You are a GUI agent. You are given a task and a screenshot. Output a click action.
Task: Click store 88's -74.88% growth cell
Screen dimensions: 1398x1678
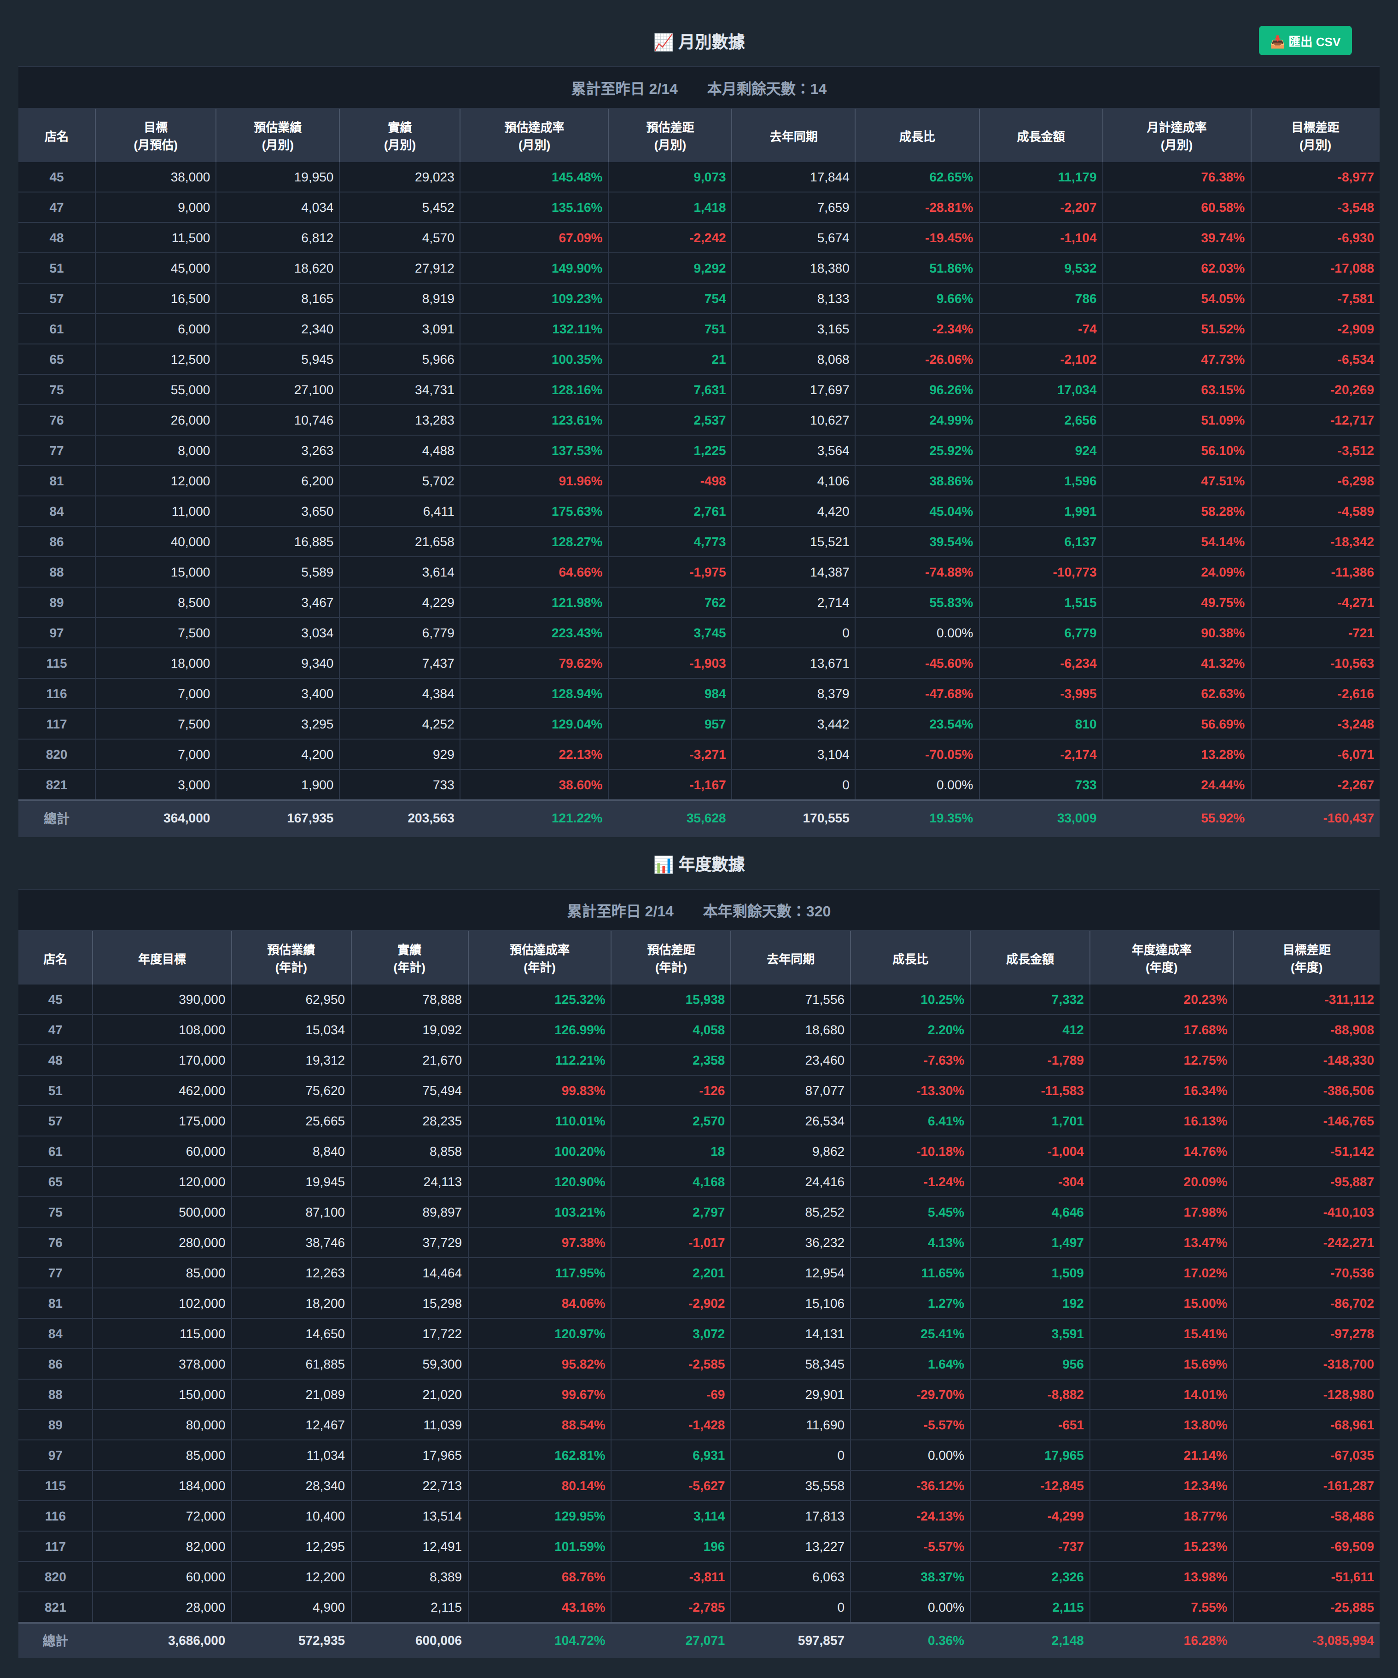[948, 573]
